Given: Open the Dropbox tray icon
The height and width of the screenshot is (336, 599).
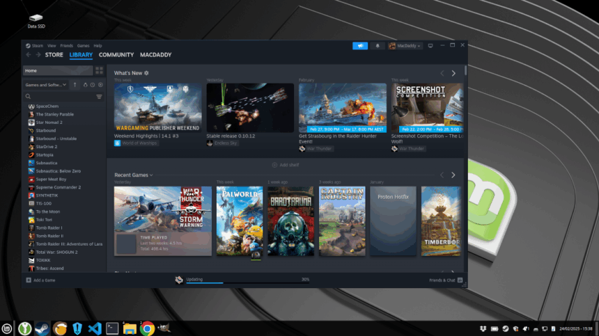Looking at the screenshot, I should (483, 329).
